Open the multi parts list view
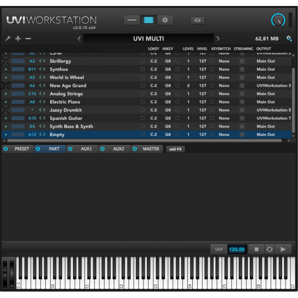The height and width of the screenshot is (298, 298). (149, 20)
